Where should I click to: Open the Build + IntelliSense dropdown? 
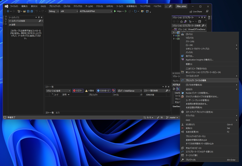(130, 91)
